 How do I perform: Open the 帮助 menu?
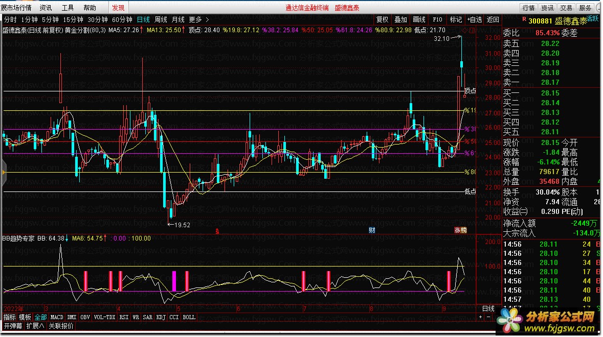tap(90, 8)
